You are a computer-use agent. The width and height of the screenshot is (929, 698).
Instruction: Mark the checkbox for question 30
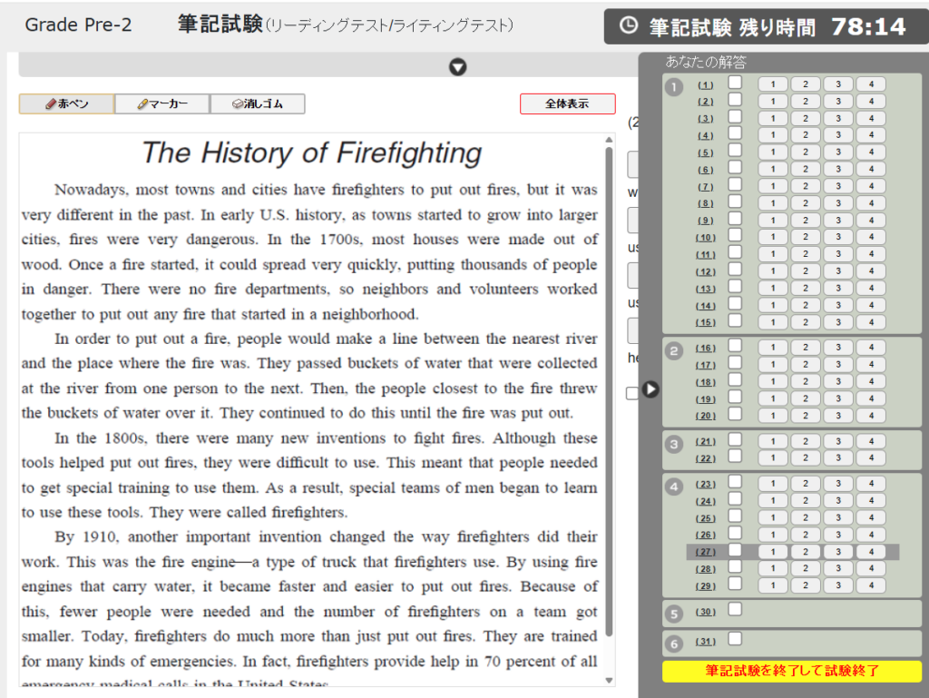pos(735,609)
